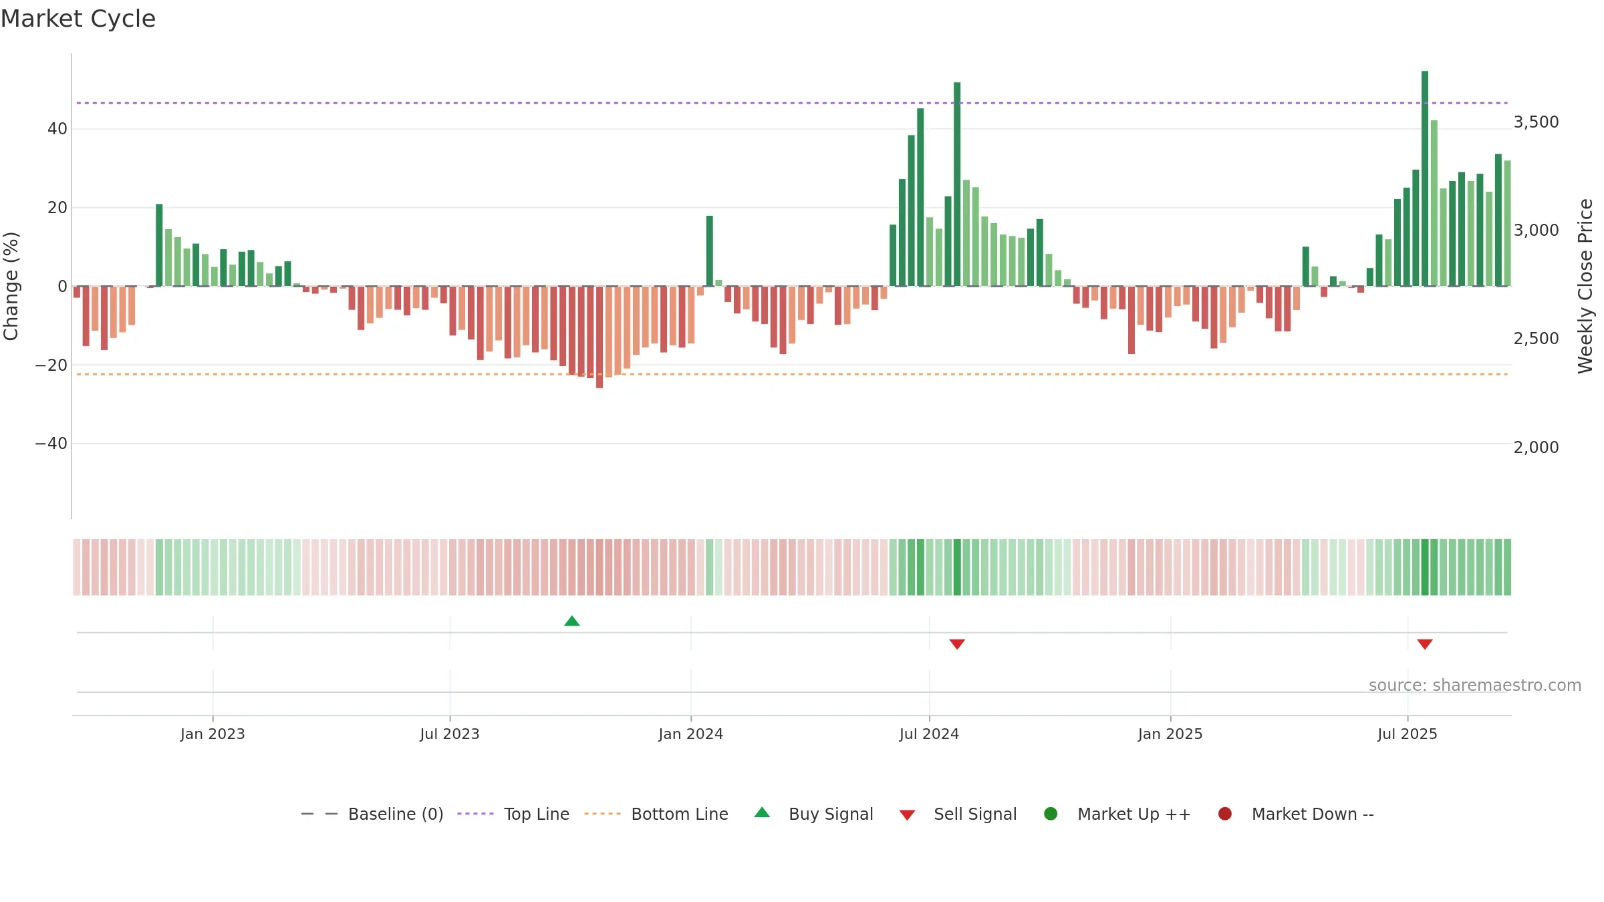
Task: Toggle the Sell Signal legend entry
Action: tap(958, 814)
